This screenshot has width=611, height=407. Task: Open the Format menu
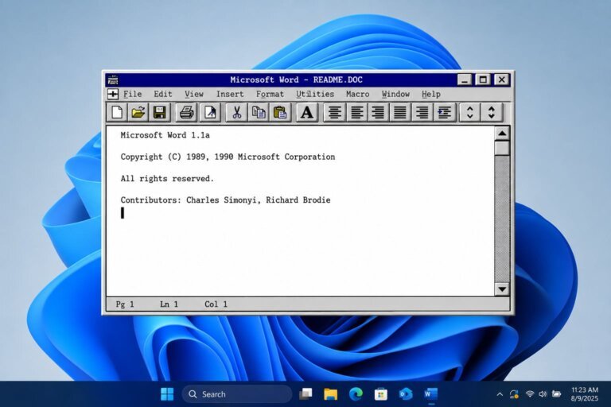click(270, 94)
